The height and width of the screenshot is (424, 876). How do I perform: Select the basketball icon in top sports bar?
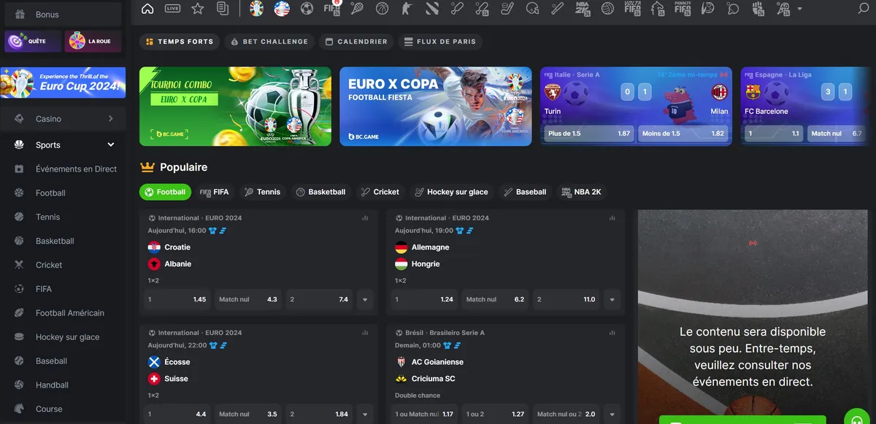(382, 9)
